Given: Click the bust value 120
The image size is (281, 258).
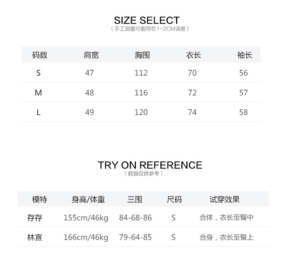Looking at the screenshot, I should (x=141, y=112).
